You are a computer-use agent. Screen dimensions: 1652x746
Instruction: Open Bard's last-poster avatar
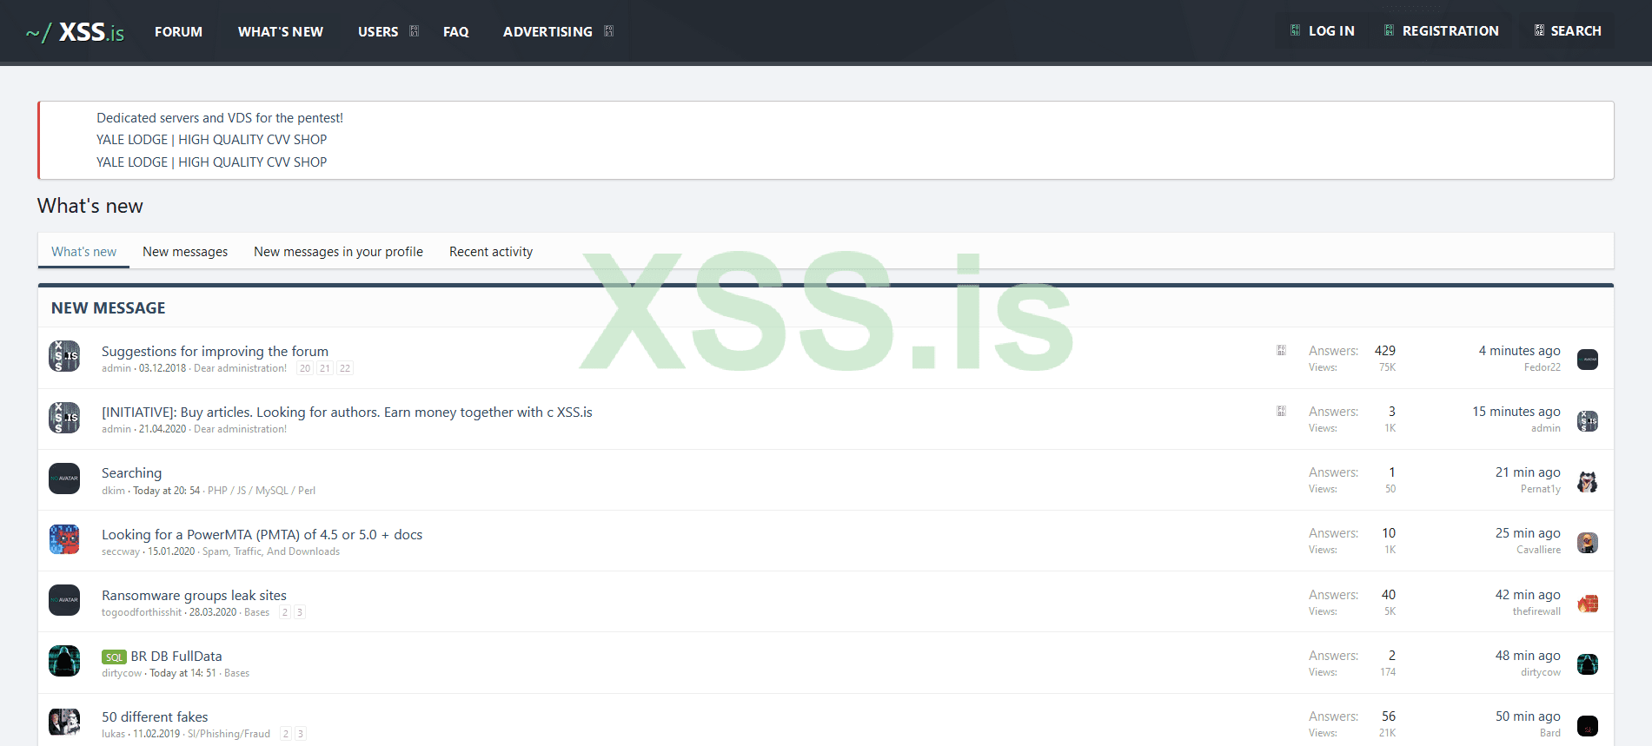click(1588, 725)
